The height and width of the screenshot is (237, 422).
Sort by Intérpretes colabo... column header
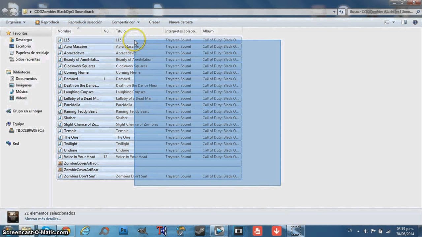point(182,31)
